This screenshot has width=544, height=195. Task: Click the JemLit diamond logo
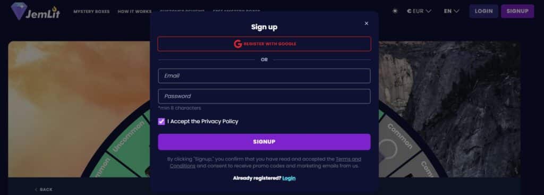tap(19, 11)
